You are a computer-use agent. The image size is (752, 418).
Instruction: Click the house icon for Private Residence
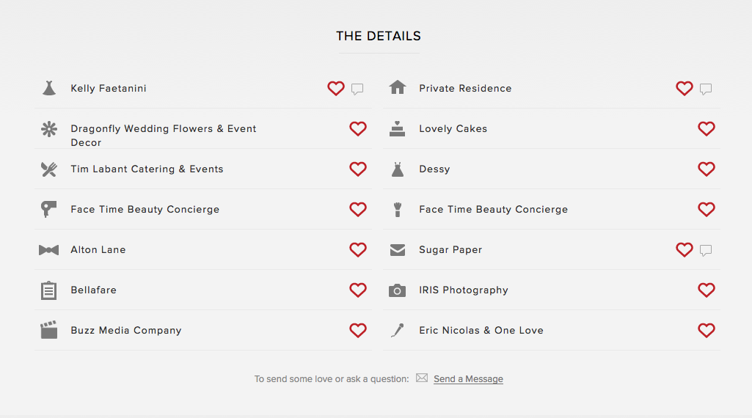[x=397, y=87]
